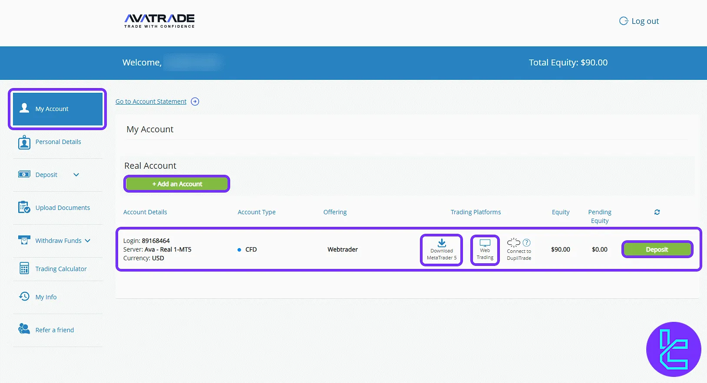Click the Login: 89168464 text
This screenshot has height=383, width=707.
pos(146,241)
